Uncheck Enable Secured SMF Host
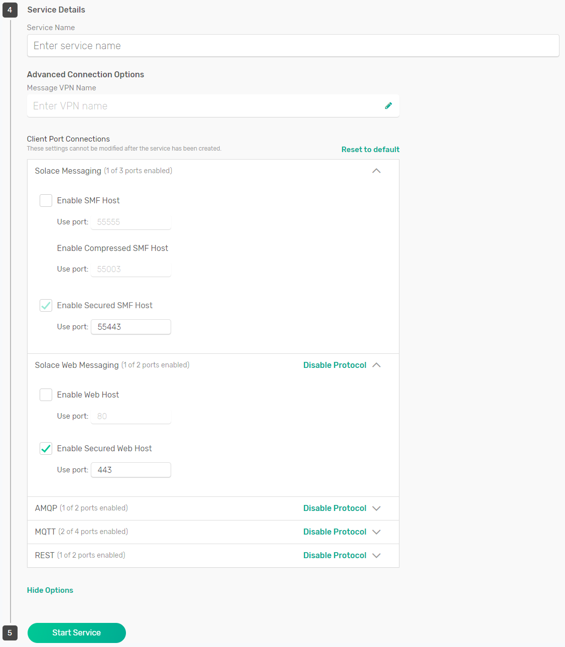 (46, 306)
